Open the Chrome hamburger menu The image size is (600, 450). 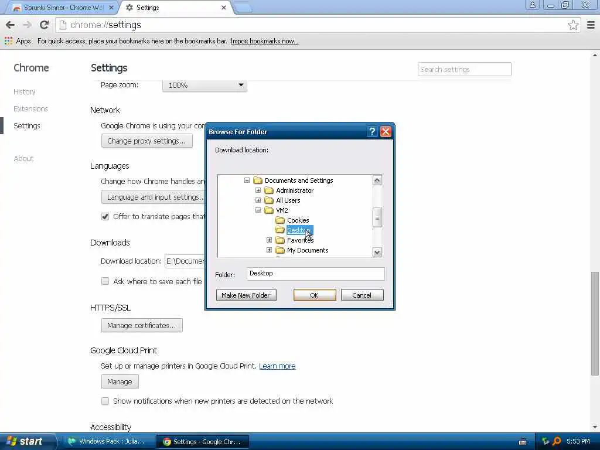pyautogui.click(x=591, y=25)
